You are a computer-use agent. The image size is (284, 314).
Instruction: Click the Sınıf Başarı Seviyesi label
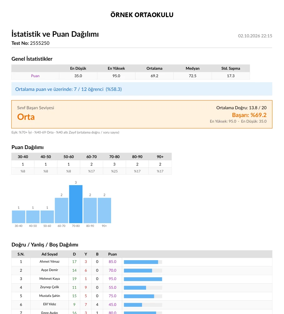[36, 108]
